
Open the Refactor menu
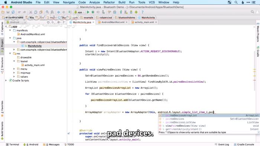pyautogui.click(x=109, y=2)
